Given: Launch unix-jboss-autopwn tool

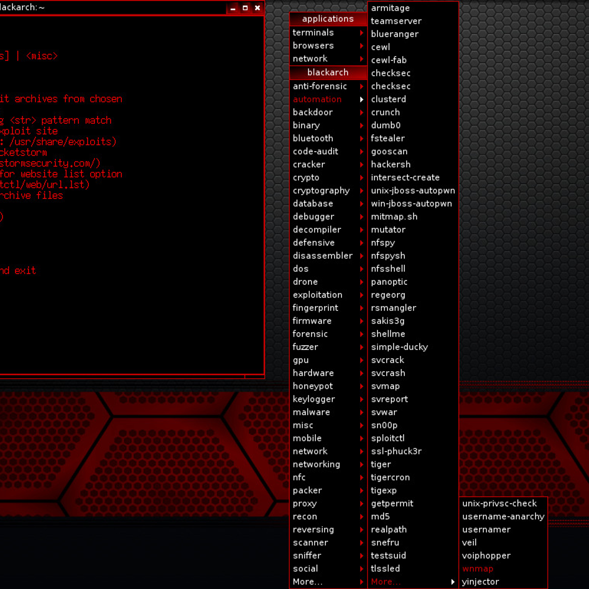Looking at the screenshot, I should (x=413, y=191).
